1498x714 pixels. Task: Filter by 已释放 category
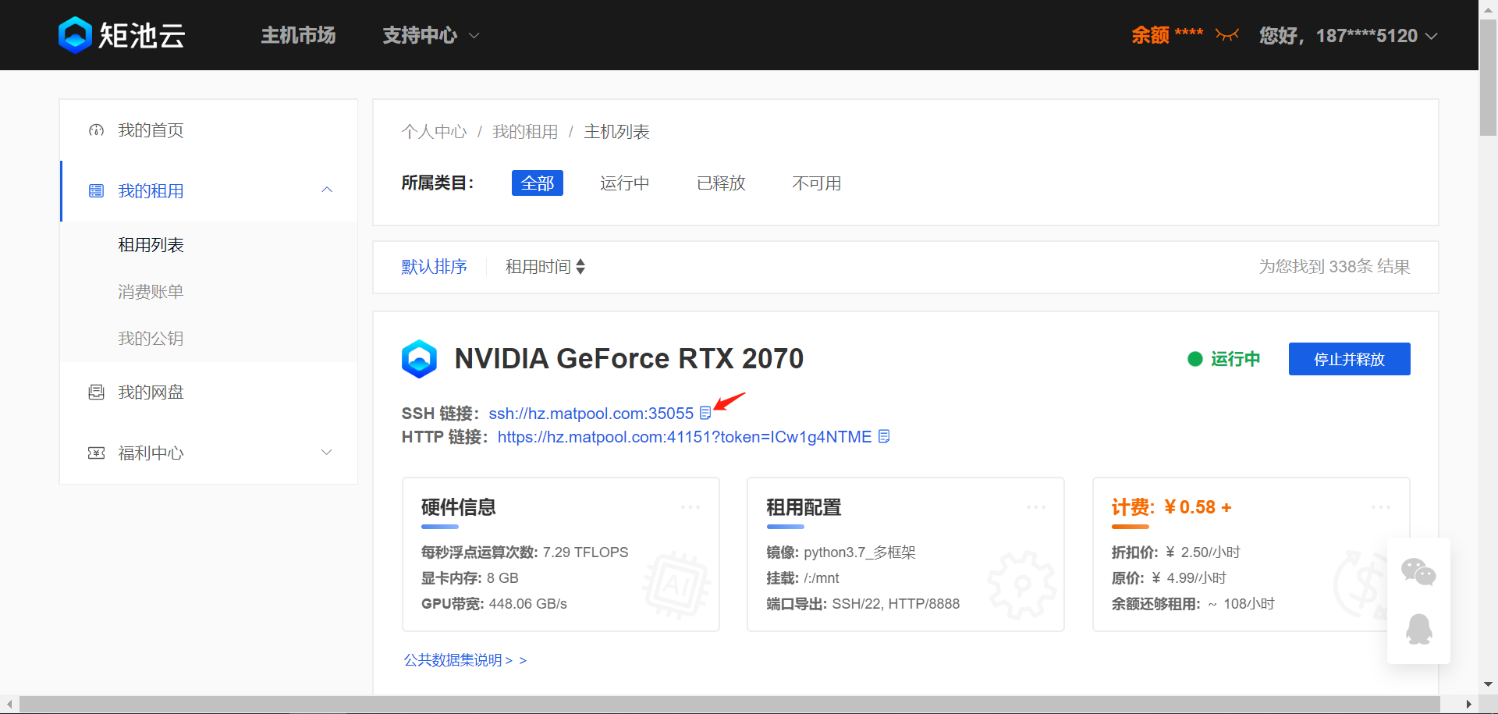click(x=721, y=183)
